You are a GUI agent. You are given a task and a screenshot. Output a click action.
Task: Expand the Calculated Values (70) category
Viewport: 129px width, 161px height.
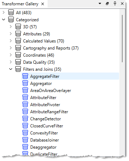11,41
